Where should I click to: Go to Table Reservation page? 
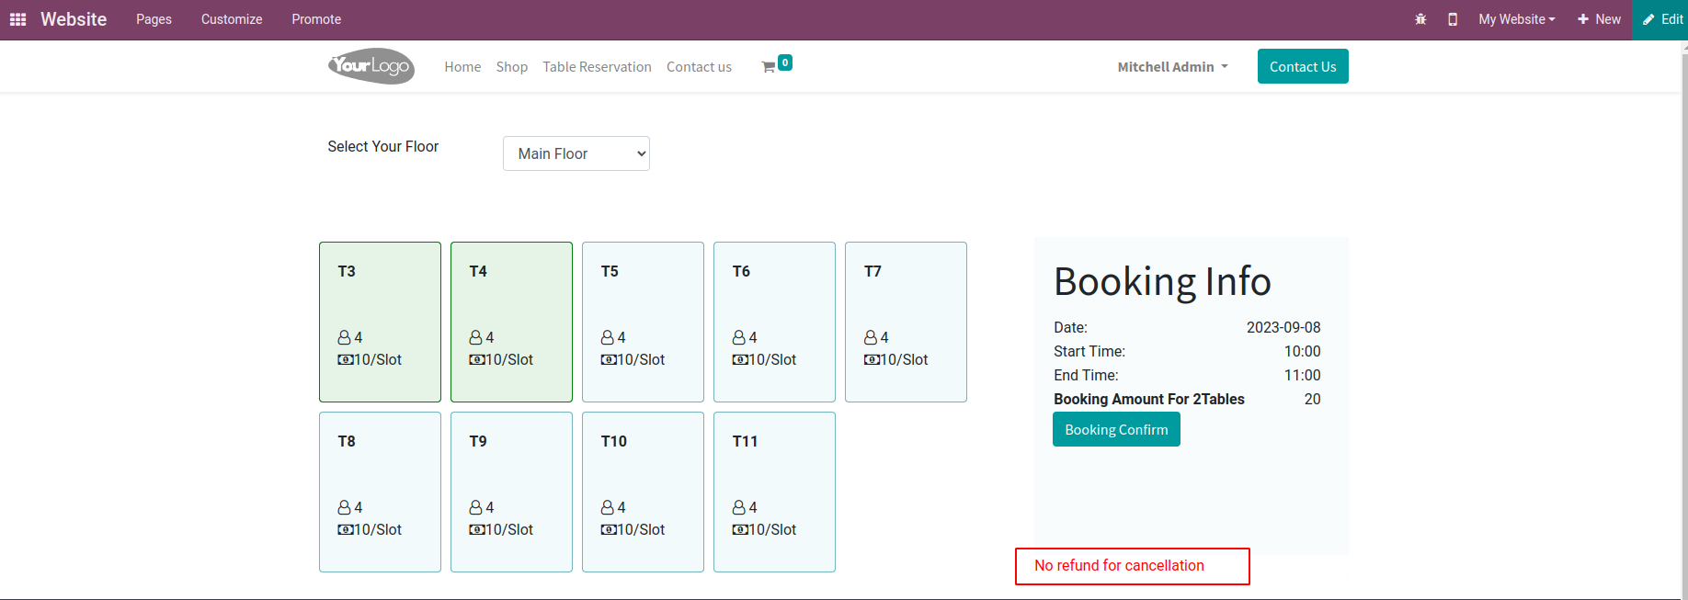click(x=597, y=67)
